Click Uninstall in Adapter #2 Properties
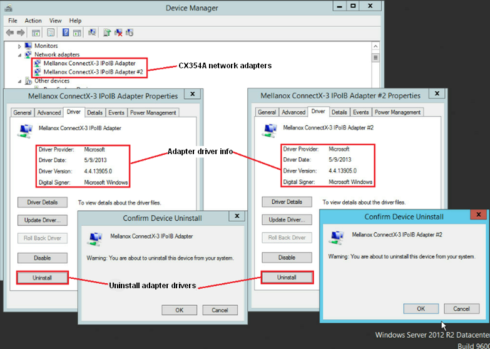 click(x=287, y=278)
